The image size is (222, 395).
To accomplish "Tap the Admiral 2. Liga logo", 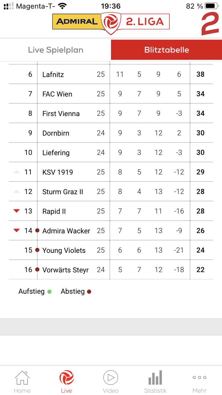I will [111, 23].
